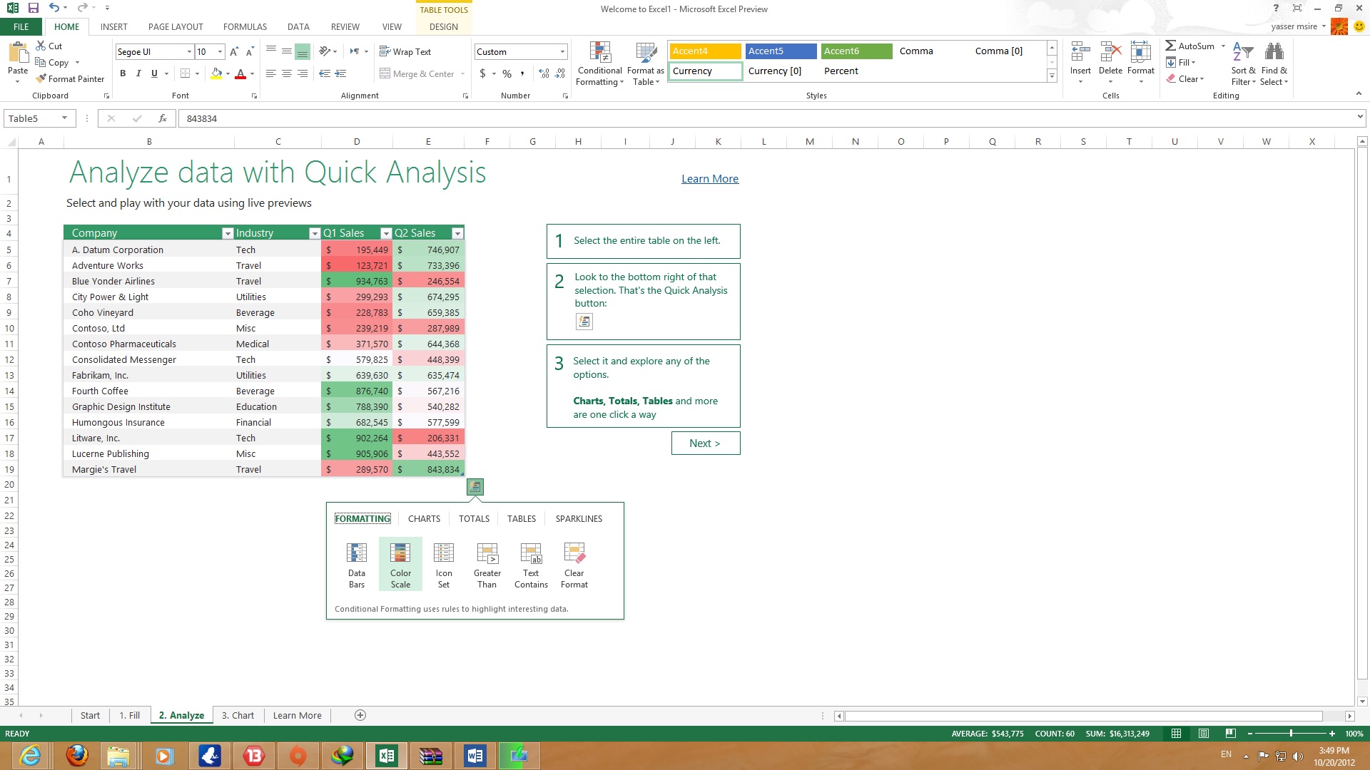
Task: Activate Format Painter
Action: point(70,79)
